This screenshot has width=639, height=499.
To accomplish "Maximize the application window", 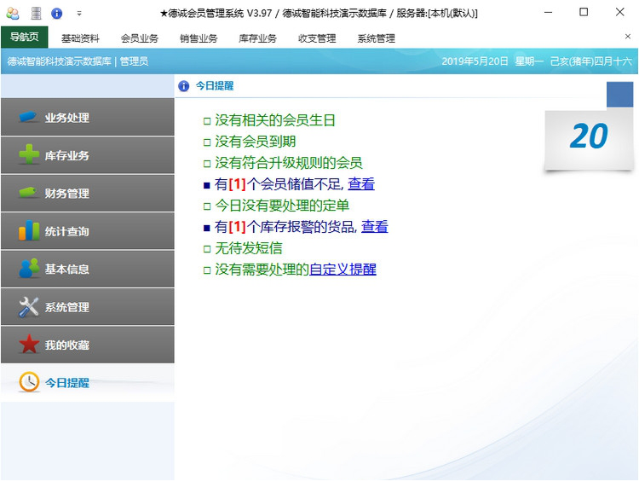I will click(584, 13).
